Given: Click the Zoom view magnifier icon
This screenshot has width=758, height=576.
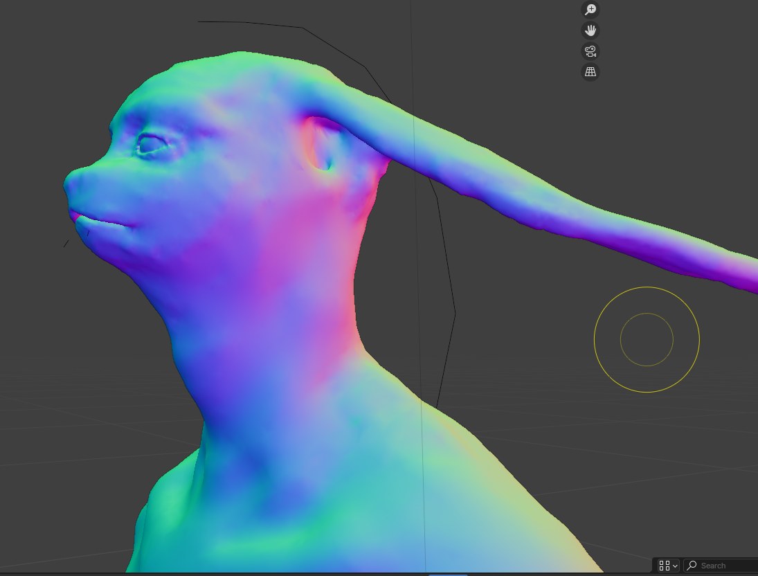Looking at the screenshot, I should click(x=590, y=9).
